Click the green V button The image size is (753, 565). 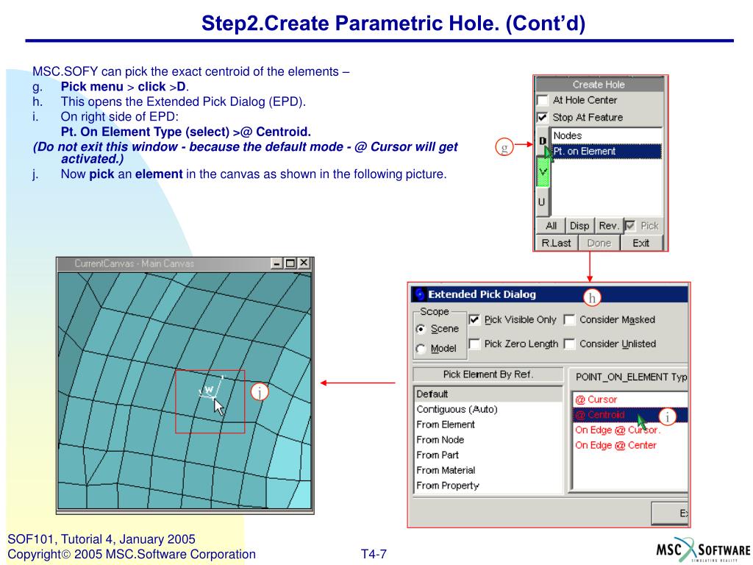543,171
